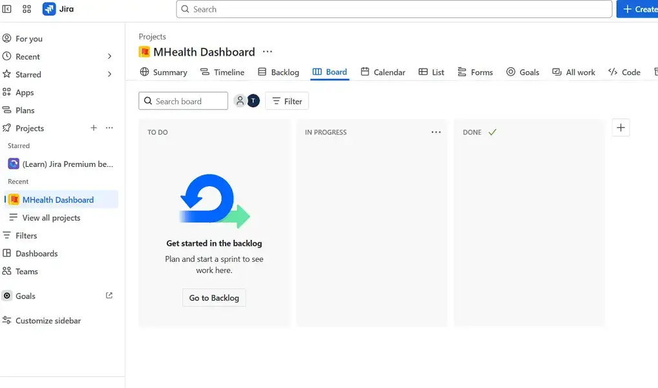Open Goals in the sidebar
The image size is (658, 388).
pyautogui.click(x=25, y=296)
